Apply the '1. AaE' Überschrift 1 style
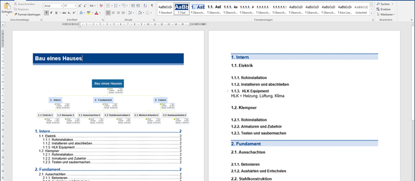 pos(198,9)
